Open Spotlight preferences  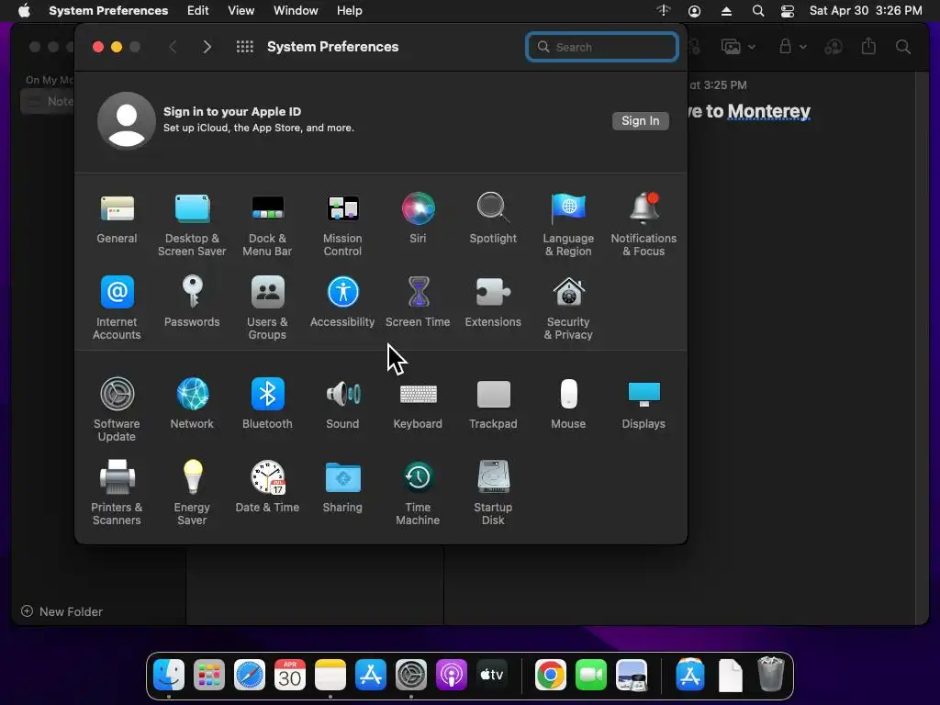pos(493,218)
